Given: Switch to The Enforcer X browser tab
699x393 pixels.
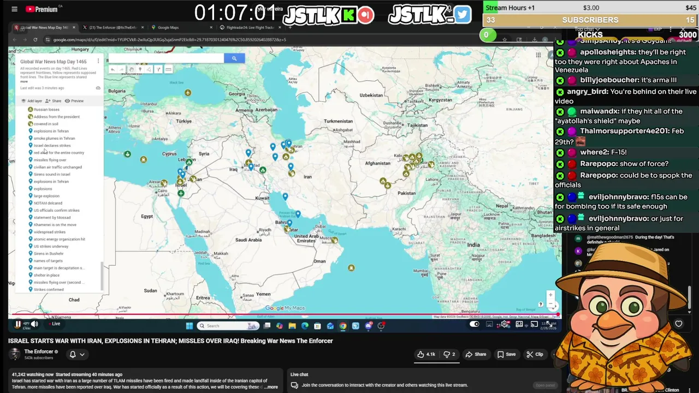Looking at the screenshot, I should 113,27.
